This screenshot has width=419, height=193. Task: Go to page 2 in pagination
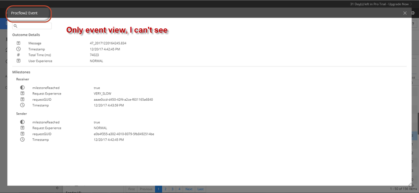[x=165, y=189]
